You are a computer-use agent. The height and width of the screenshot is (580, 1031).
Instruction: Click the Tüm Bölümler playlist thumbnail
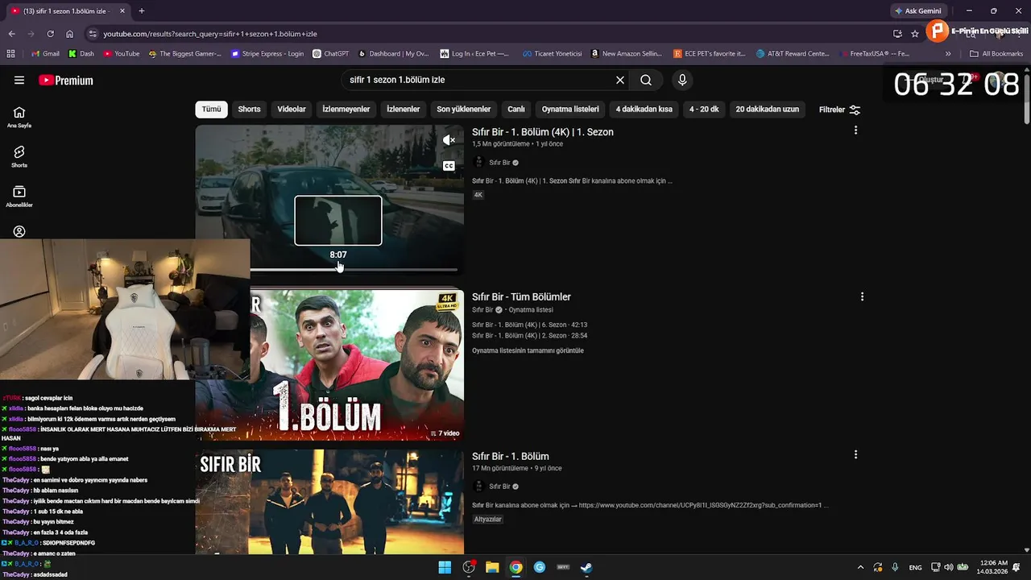pyautogui.click(x=357, y=365)
